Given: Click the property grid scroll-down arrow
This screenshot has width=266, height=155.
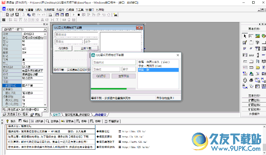Looking at the screenshot, I should (45, 105).
